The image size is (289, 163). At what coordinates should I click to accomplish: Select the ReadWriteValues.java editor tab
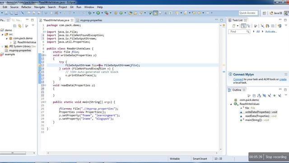(x=56, y=20)
